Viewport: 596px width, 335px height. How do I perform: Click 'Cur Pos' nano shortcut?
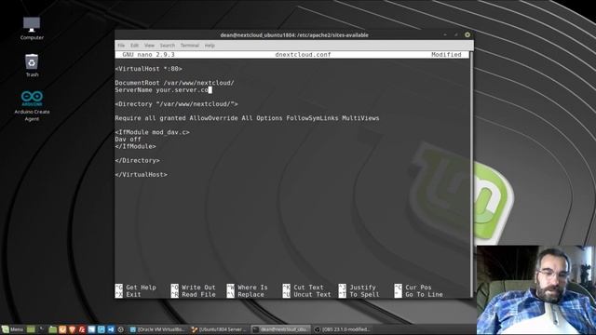click(418, 288)
